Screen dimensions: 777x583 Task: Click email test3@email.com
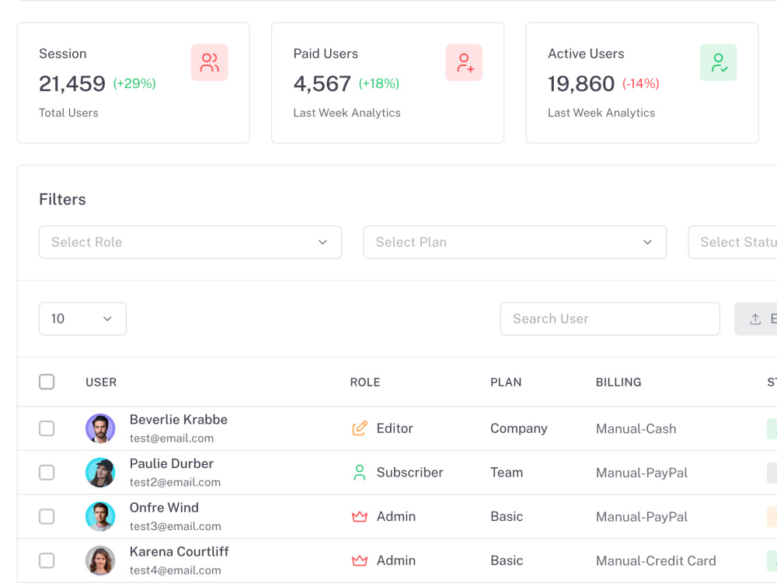[x=176, y=526]
